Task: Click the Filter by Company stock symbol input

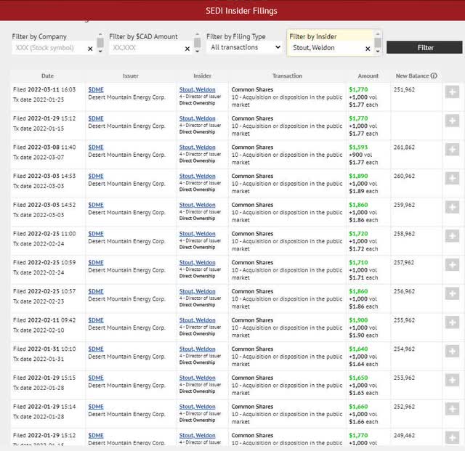Action: point(49,48)
